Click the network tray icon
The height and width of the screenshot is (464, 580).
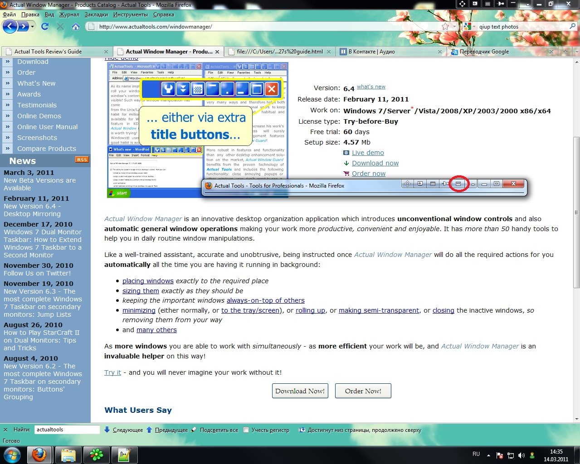511,455
